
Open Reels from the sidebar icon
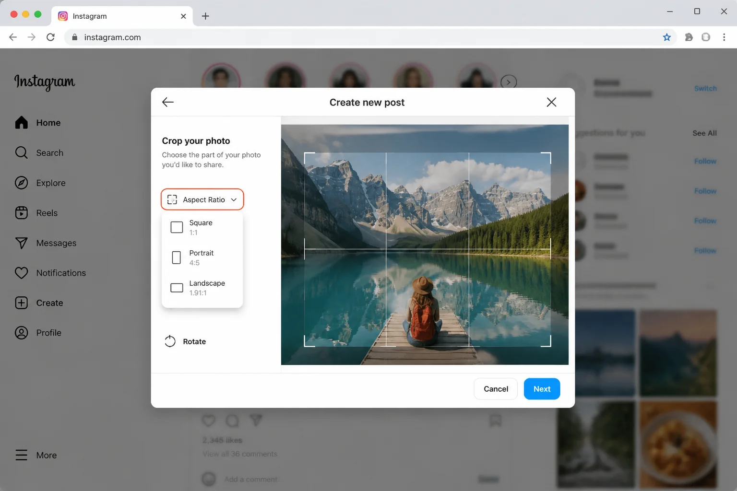pyautogui.click(x=21, y=213)
